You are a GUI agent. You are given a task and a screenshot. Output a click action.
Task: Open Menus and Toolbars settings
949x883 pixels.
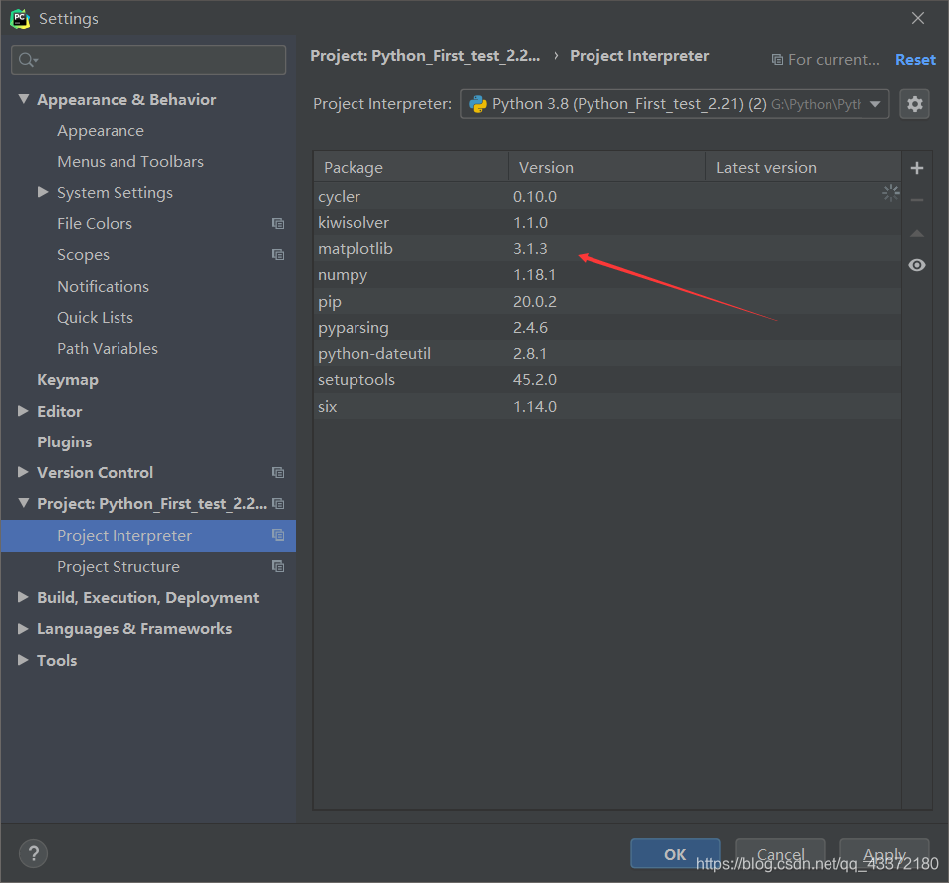(130, 162)
